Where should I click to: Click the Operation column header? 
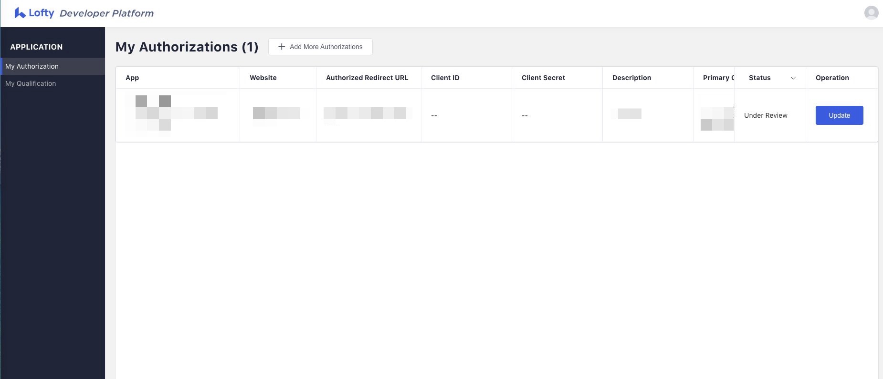[x=832, y=78]
